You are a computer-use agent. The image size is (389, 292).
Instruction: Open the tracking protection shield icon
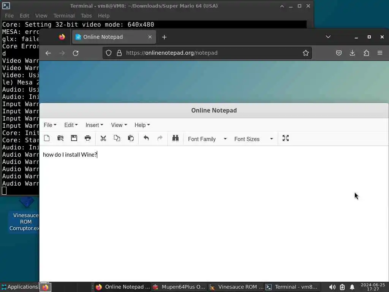click(109, 53)
